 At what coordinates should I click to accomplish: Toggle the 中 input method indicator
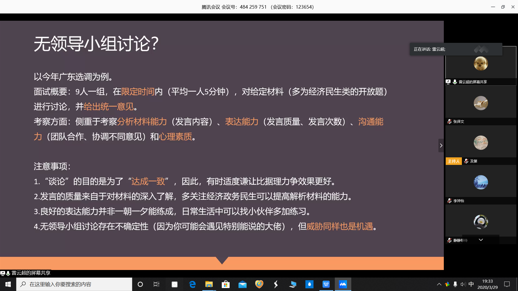[471, 284]
